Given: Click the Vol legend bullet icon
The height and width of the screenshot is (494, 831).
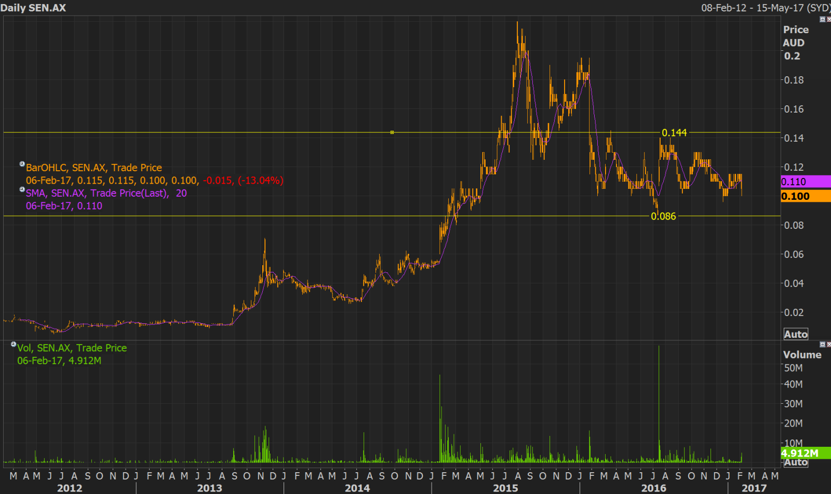Looking at the screenshot, I should click(x=14, y=344).
